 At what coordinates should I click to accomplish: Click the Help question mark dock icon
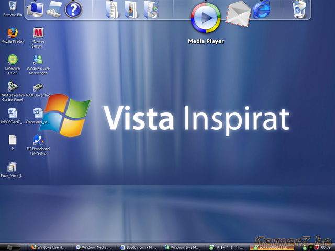coord(73,9)
